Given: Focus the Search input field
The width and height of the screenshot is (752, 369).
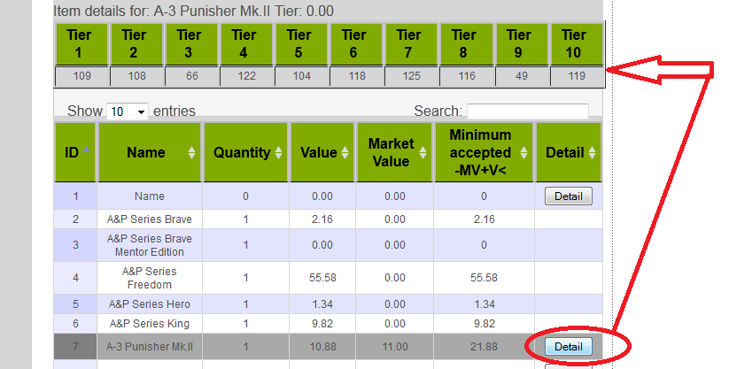Looking at the screenshot, I should coord(528,111).
